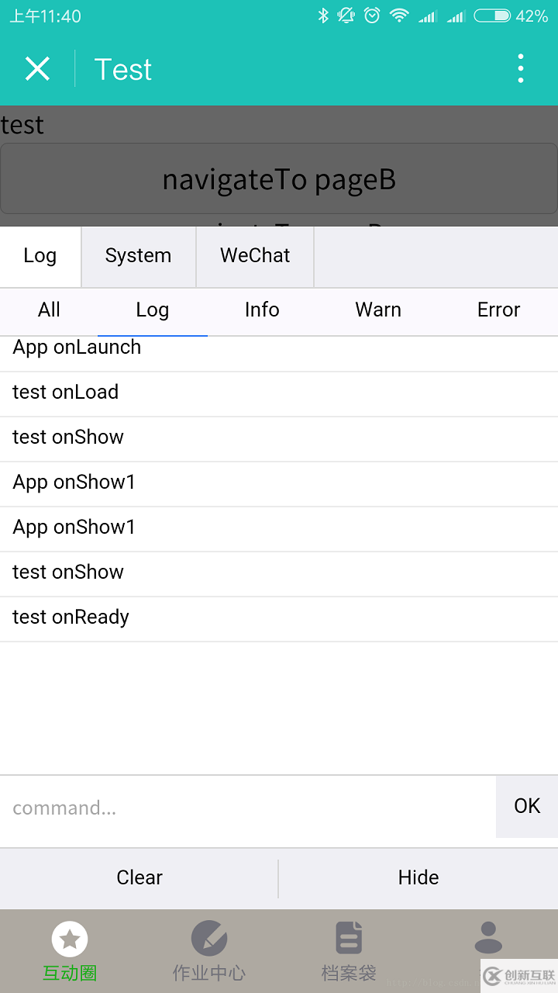Tap the navigateTo pageB button
The height and width of the screenshot is (993, 558).
279,179
